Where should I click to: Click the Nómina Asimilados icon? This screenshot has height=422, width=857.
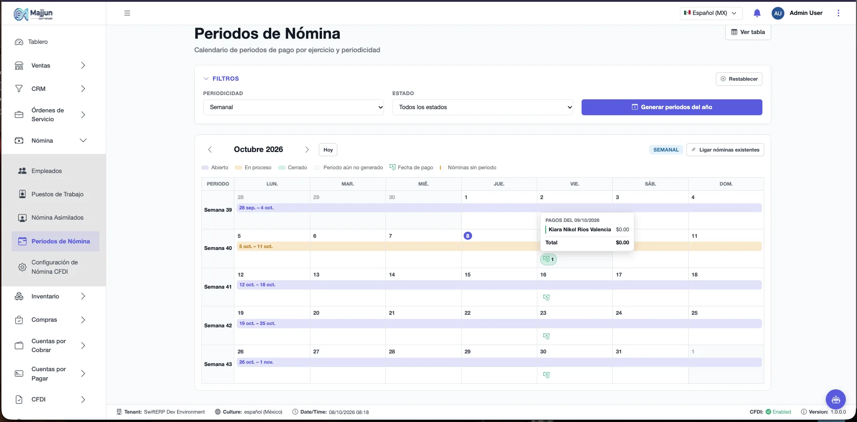tap(22, 218)
